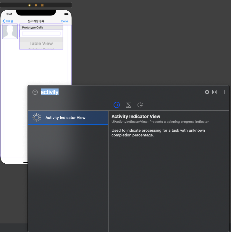
Task: Click the filter icon beside the library search
Action: pyautogui.click(x=35, y=92)
